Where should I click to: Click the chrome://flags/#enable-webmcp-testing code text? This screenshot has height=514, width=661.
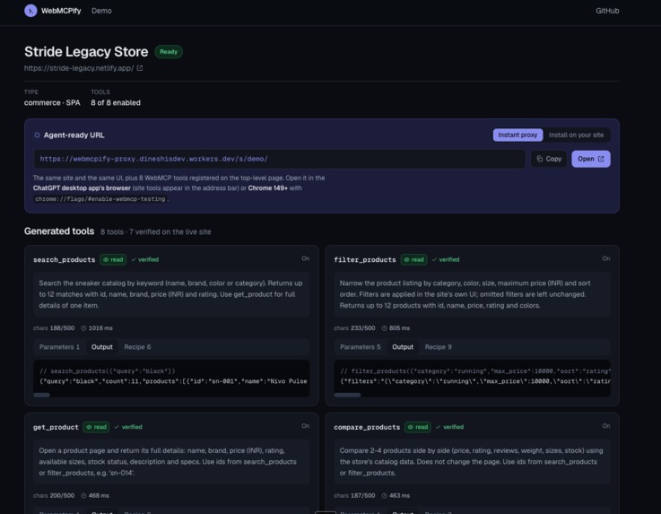coord(100,199)
